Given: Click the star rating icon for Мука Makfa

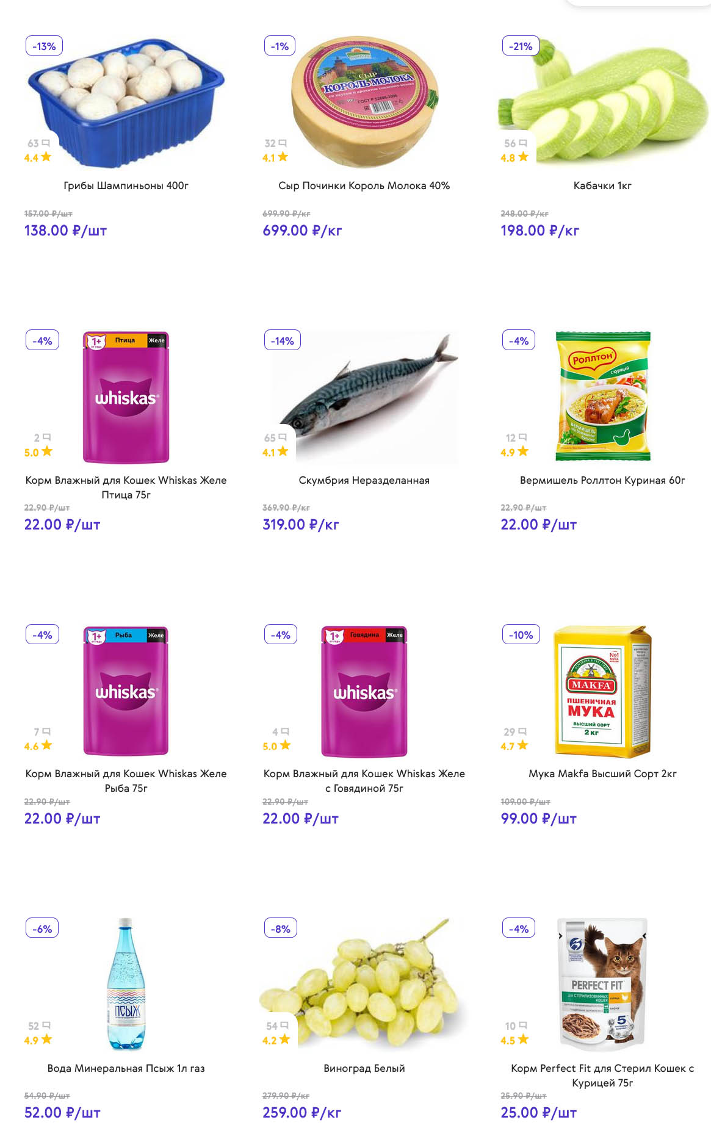Looking at the screenshot, I should pos(523,745).
